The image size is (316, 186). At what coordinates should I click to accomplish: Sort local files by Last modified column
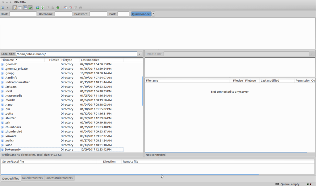[101, 60]
